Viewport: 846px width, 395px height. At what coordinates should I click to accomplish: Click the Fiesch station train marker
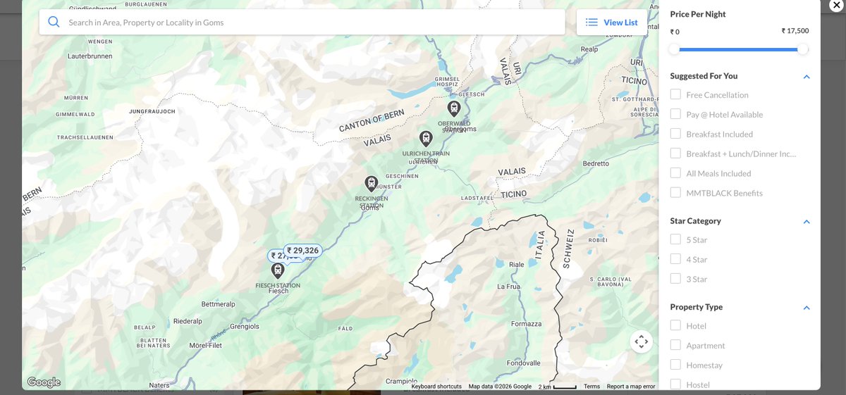point(278,270)
